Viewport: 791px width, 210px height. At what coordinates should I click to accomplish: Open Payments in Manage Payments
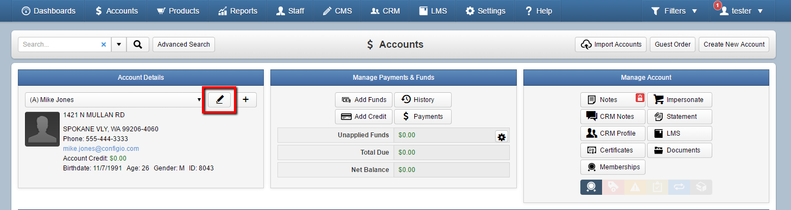[x=423, y=117]
